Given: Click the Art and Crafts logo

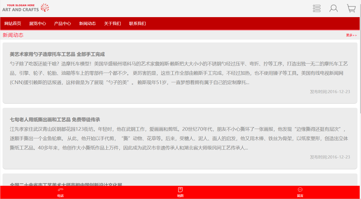Looking at the screenshot, I should 26,8.
